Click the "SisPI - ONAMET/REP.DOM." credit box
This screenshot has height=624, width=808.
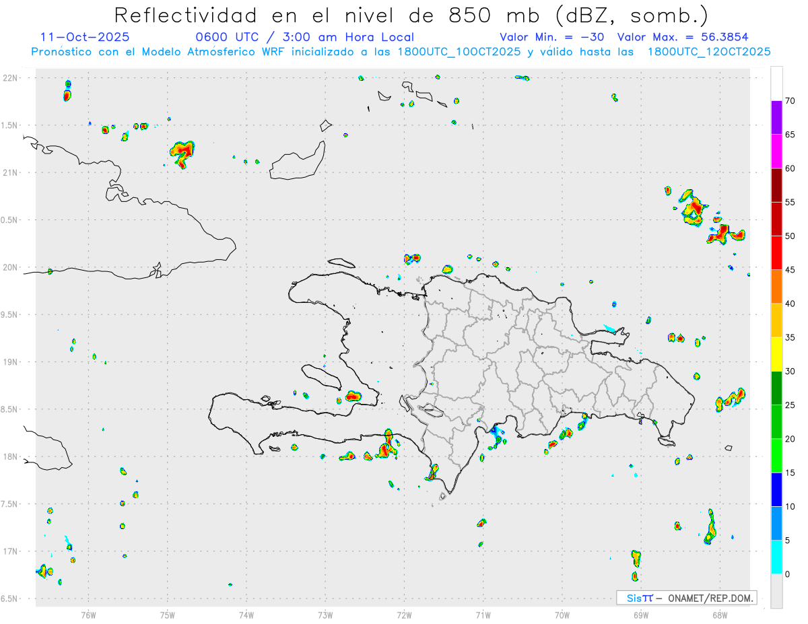(686, 598)
